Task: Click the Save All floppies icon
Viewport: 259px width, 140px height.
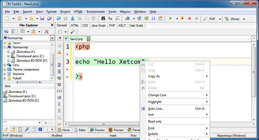Action: 49,18
